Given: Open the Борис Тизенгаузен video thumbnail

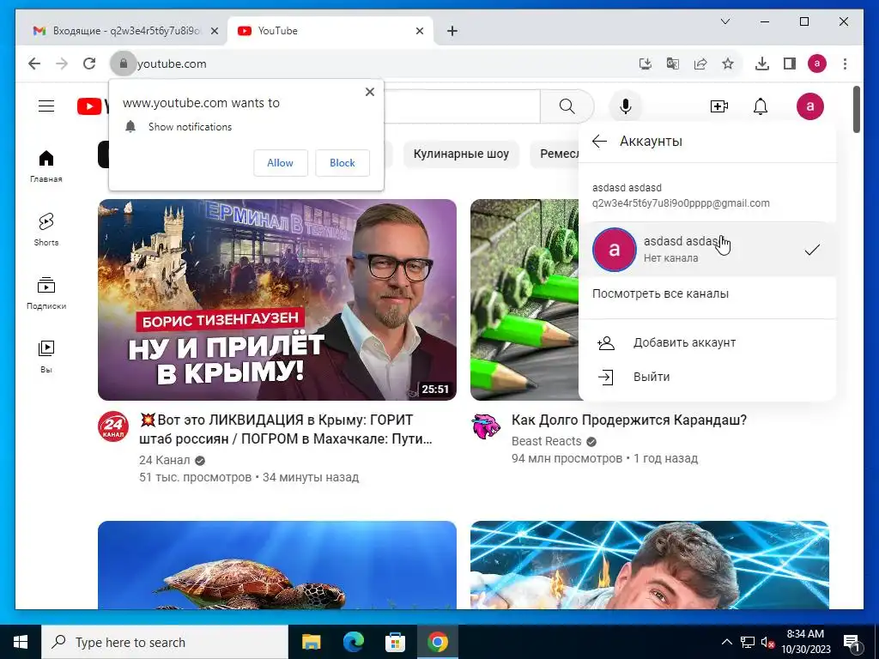Looking at the screenshot, I should (x=277, y=299).
